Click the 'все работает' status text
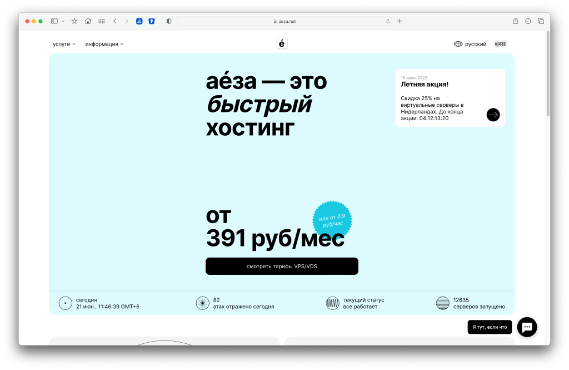Viewport: 569px width, 370px height. pyautogui.click(x=360, y=307)
